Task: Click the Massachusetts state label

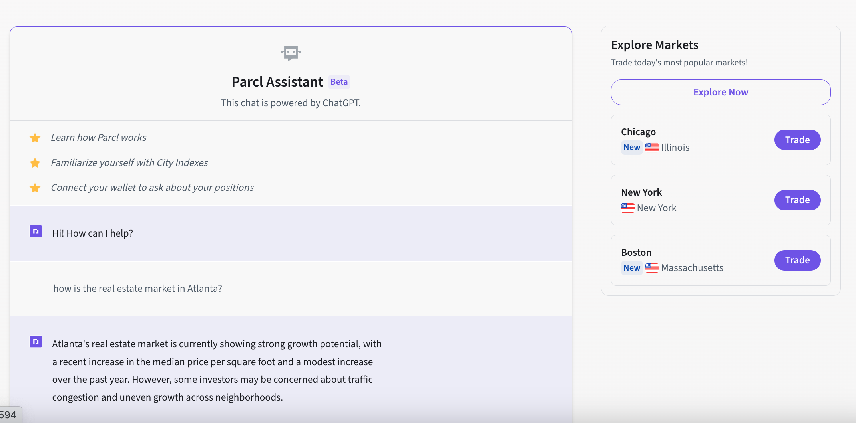Action: [x=692, y=268]
